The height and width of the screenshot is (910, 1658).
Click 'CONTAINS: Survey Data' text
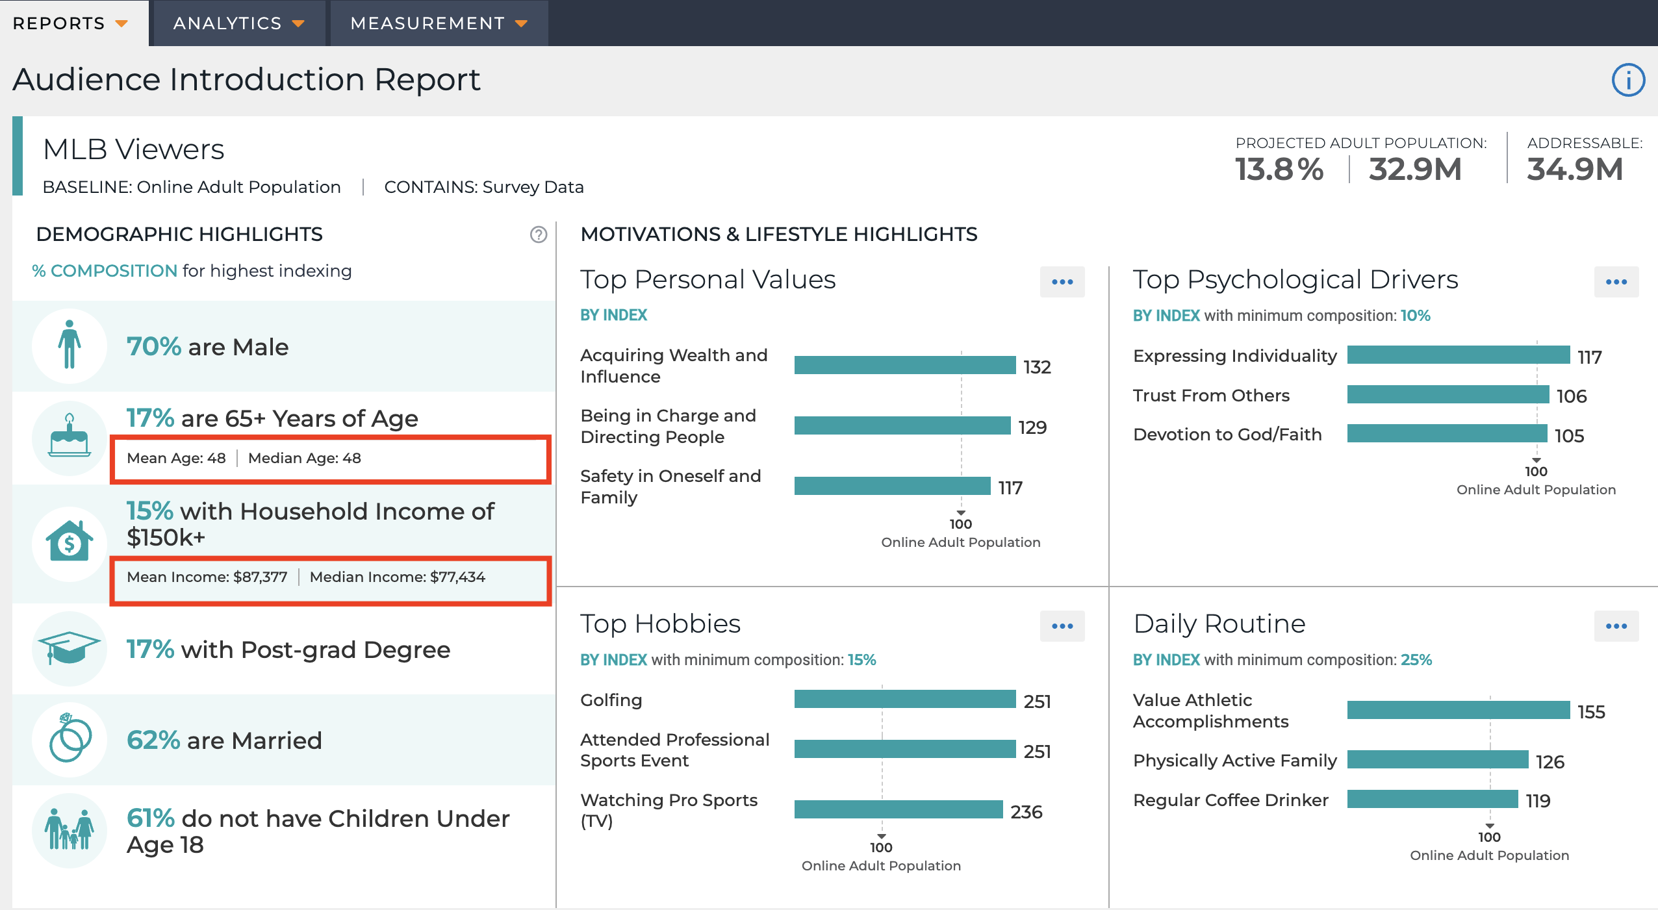pyautogui.click(x=484, y=187)
